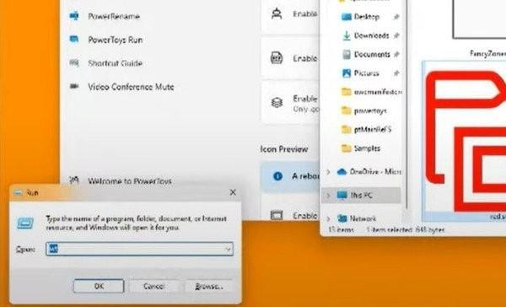Click the Network icon in Explorer
Screen dimensions: 506x307
(342, 218)
